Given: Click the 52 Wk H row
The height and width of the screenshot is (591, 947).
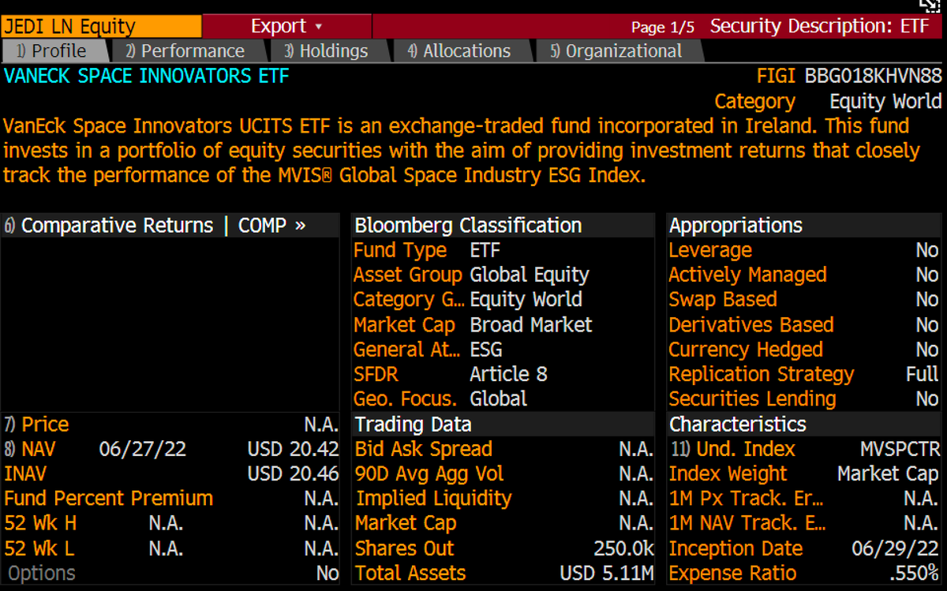Looking at the screenshot, I should [x=170, y=524].
